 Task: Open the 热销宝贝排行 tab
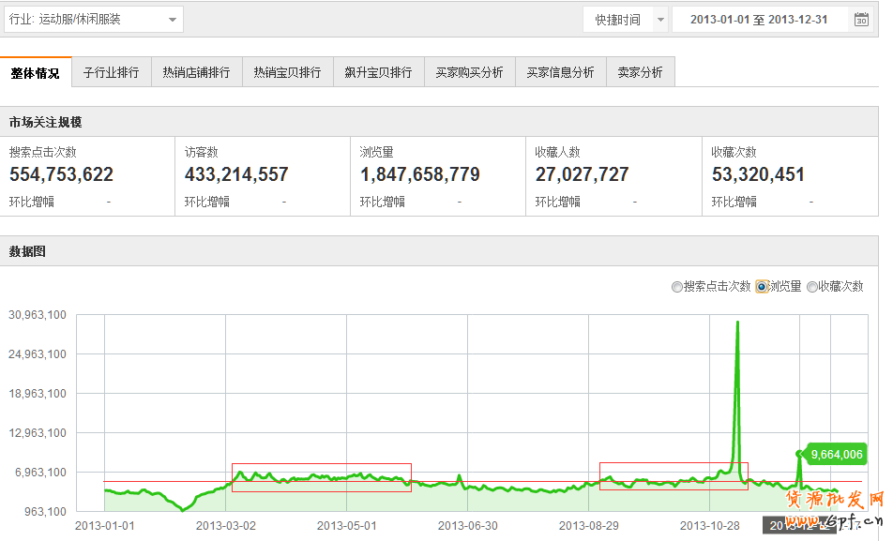(287, 73)
